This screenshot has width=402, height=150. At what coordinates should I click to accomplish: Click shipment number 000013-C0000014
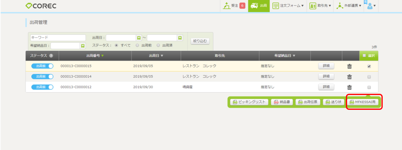[76, 77]
